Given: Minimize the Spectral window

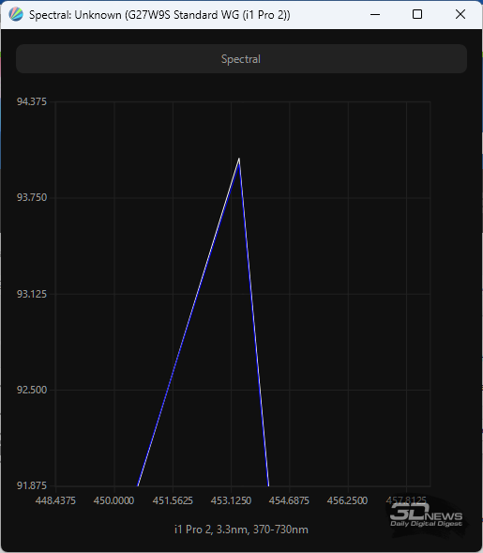Looking at the screenshot, I should click(x=375, y=14).
